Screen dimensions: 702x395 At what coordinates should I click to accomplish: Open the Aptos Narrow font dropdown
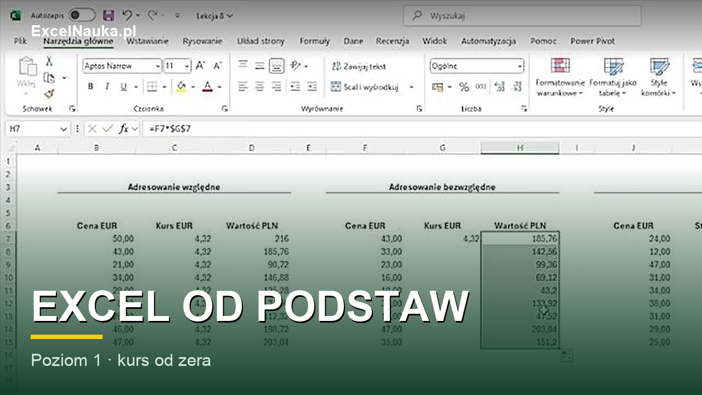[158, 66]
